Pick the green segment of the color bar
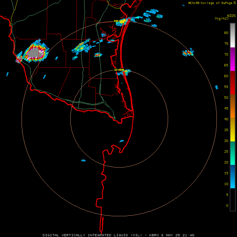Image resolution: width=237 pixels, height=237 pixels. click(233, 153)
